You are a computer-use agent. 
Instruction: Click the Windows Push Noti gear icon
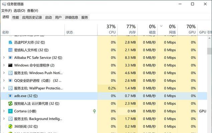tap(10, 73)
